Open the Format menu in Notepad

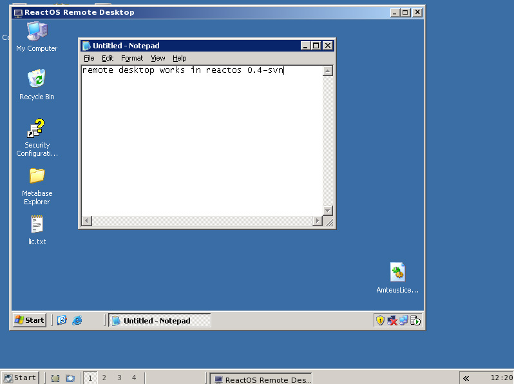[x=132, y=58]
